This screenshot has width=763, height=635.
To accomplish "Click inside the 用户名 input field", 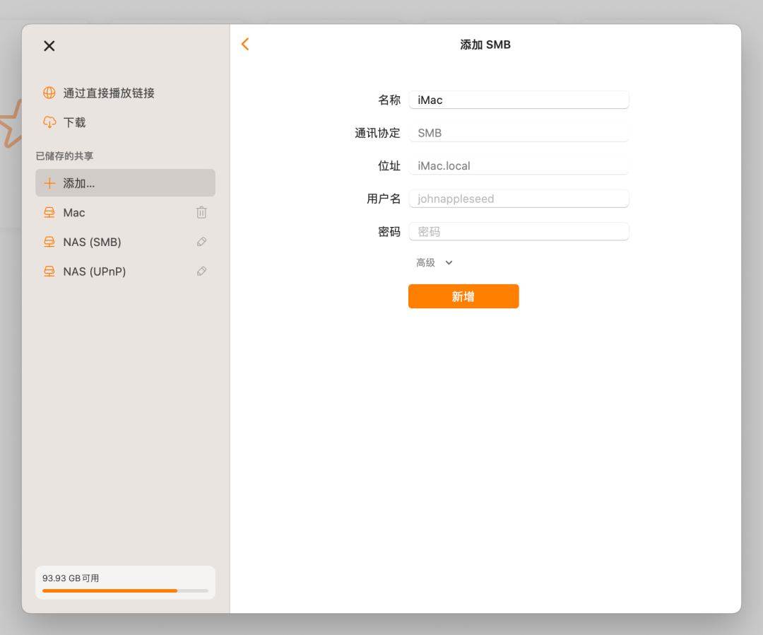I will click(x=519, y=198).
